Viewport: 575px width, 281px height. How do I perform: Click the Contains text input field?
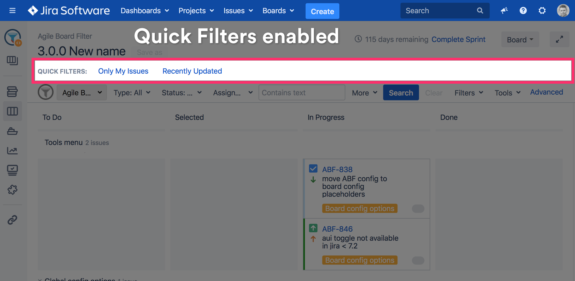click(x=302, y=93)
